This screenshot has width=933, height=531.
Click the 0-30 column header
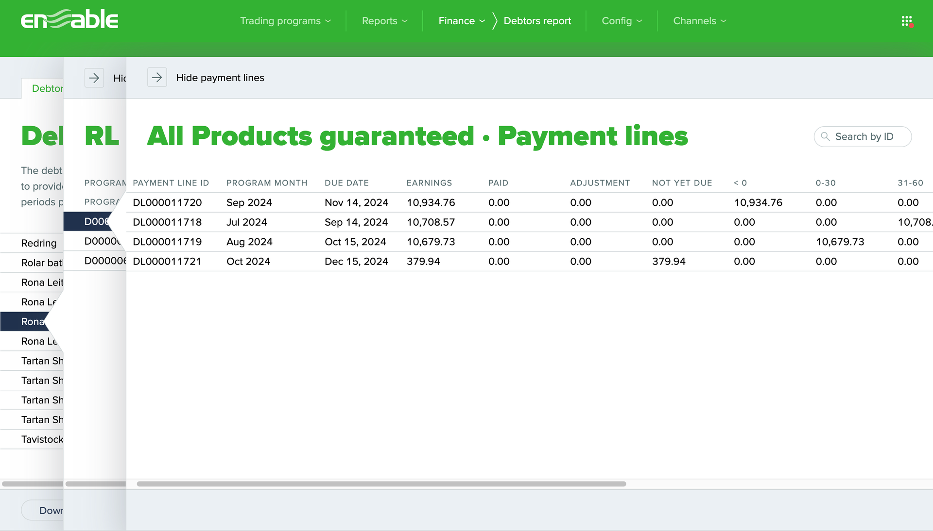(826, 183)
